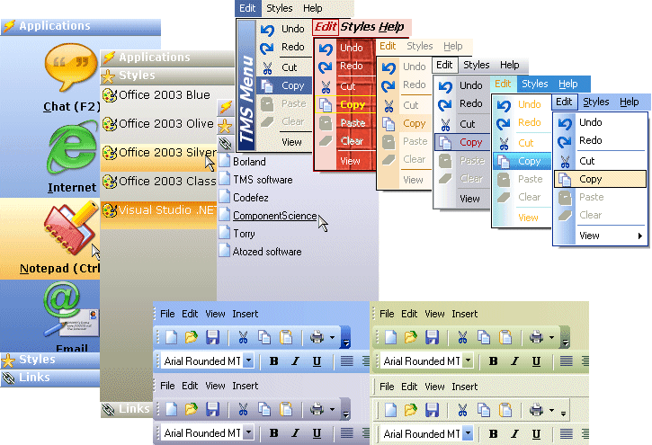Click Open folder icon in classic beige toolbar
The image size is (652, 445).
411,410
